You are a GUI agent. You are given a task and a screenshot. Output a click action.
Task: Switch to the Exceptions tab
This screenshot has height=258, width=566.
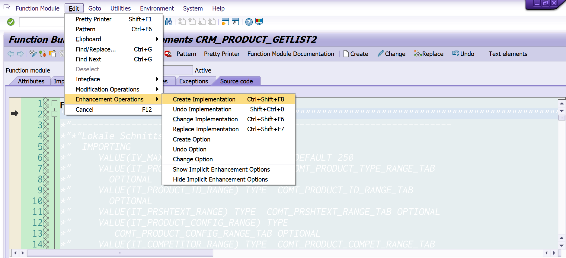[193, 81]
